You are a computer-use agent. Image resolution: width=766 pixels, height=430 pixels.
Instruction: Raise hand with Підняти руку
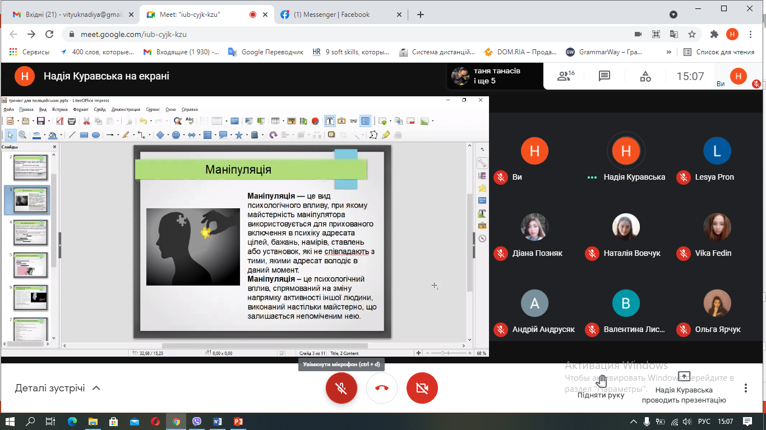601,386
